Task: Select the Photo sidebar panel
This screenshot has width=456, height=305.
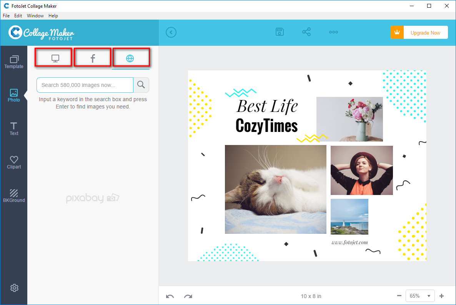Action: 14,95
